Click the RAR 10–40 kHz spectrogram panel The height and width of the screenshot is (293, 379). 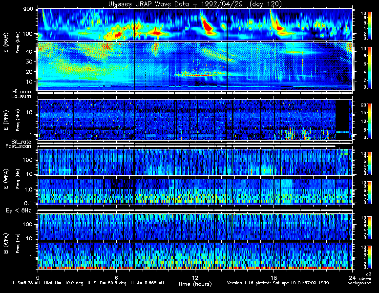coord(195,66)
